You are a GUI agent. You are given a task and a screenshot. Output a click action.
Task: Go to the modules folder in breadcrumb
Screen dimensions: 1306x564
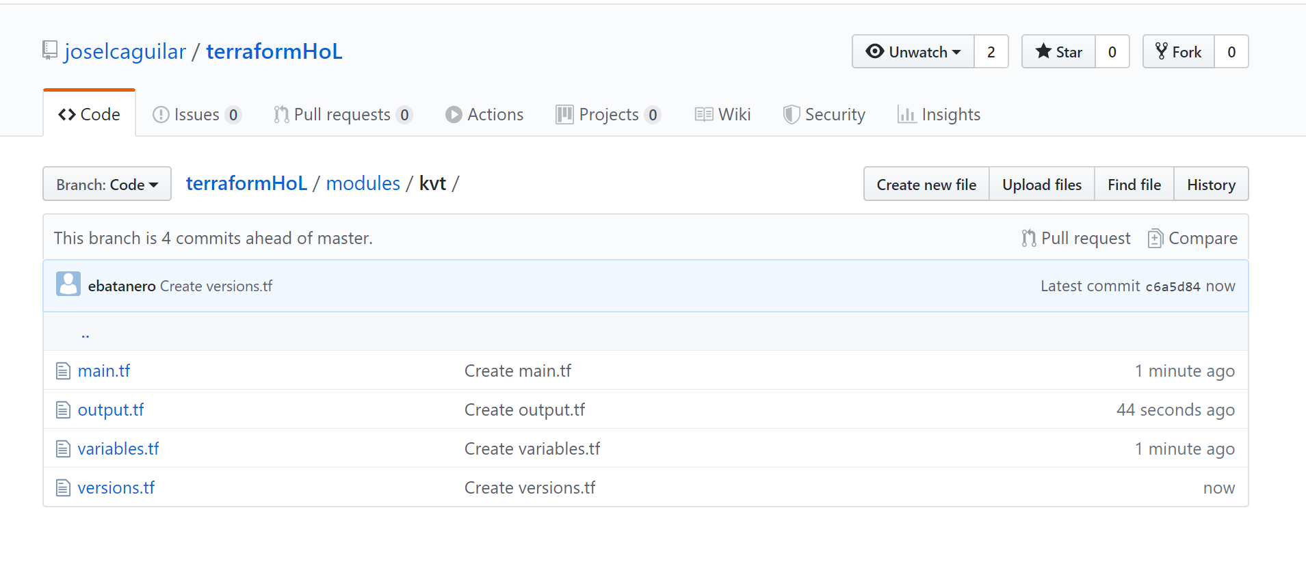363,183
